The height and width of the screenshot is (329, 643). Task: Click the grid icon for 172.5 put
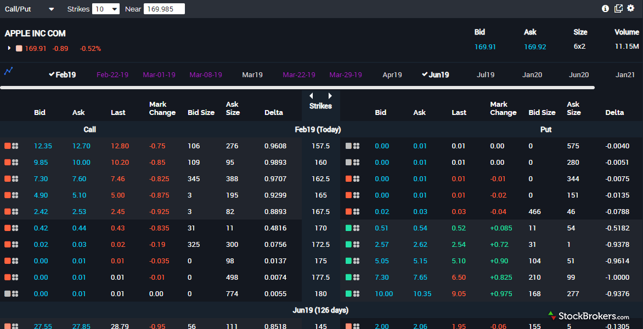(357, 244)
